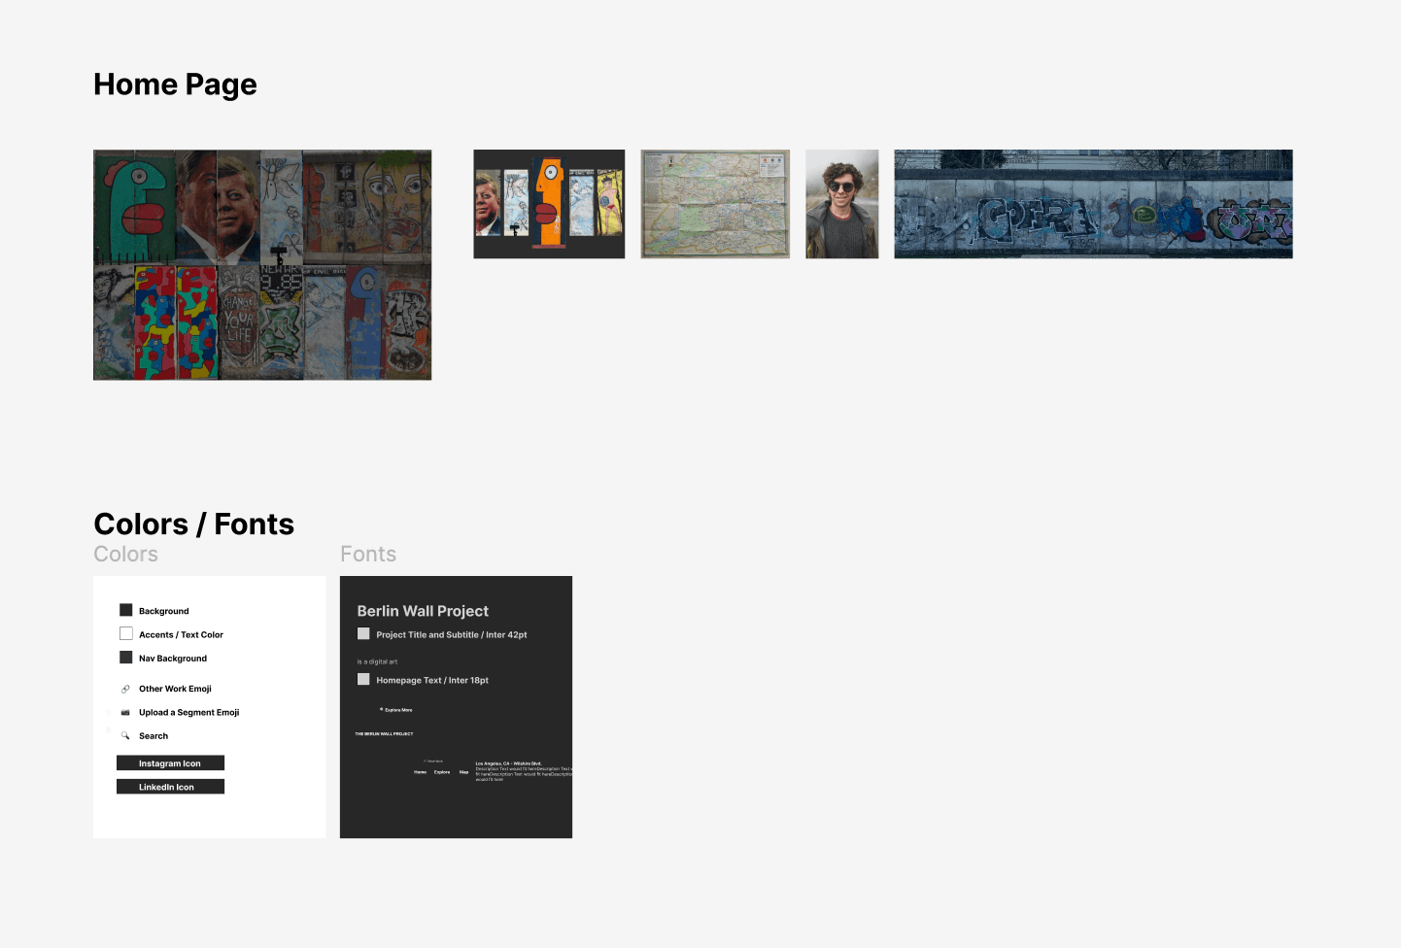
Task: Select the LinkedIn Icon dark bar
Action: tap(170, 787)
